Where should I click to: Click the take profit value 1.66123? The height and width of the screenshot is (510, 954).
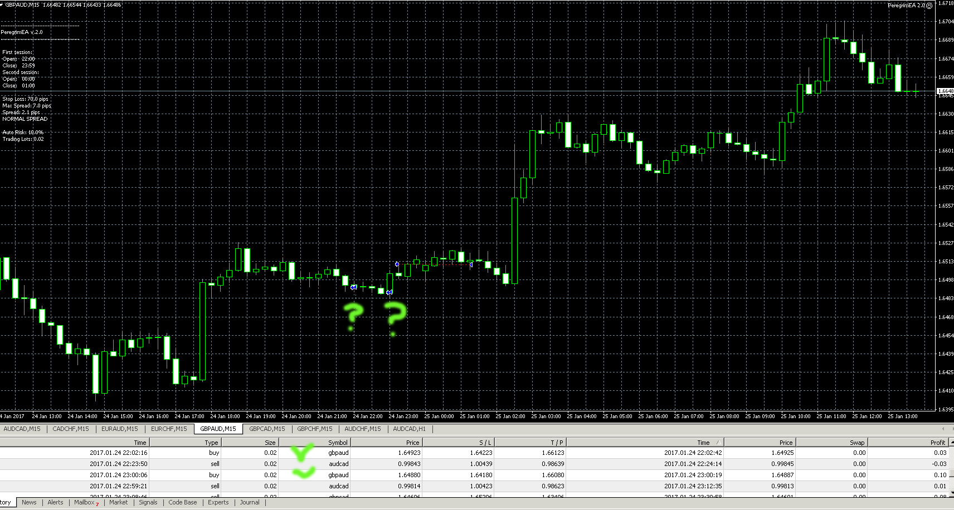(x=553, y=453)
